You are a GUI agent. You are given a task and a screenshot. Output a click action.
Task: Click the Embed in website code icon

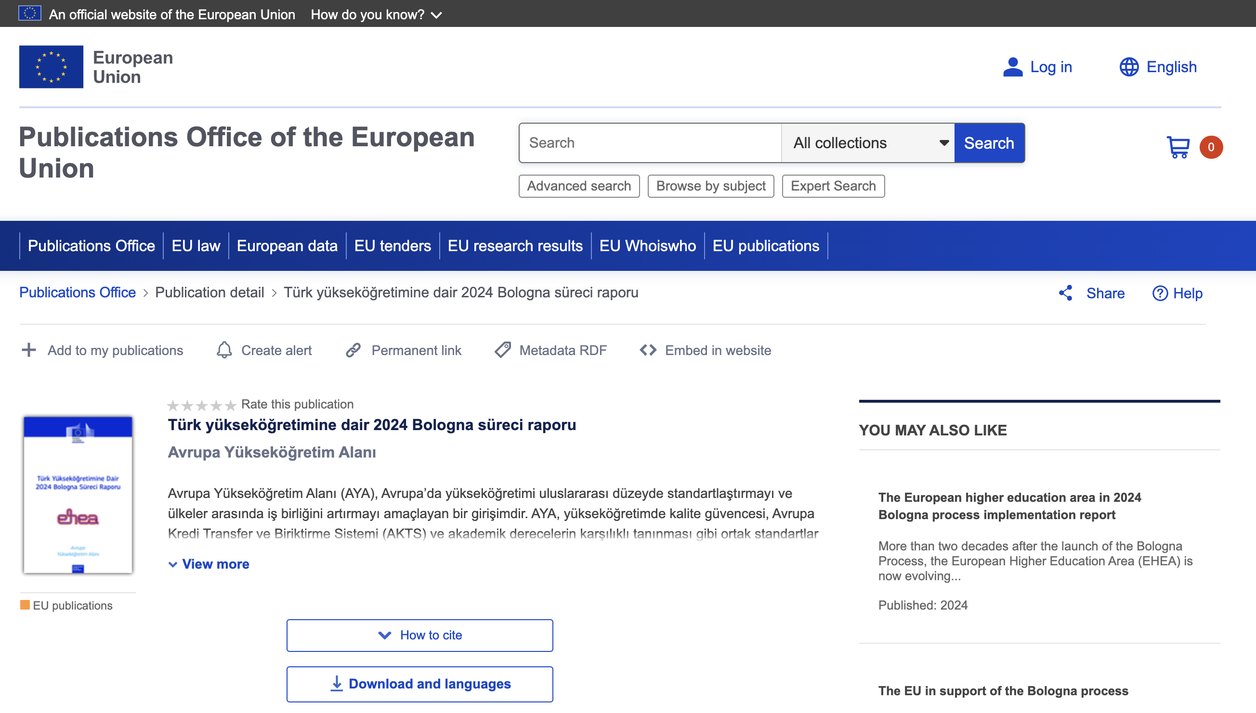648,350
